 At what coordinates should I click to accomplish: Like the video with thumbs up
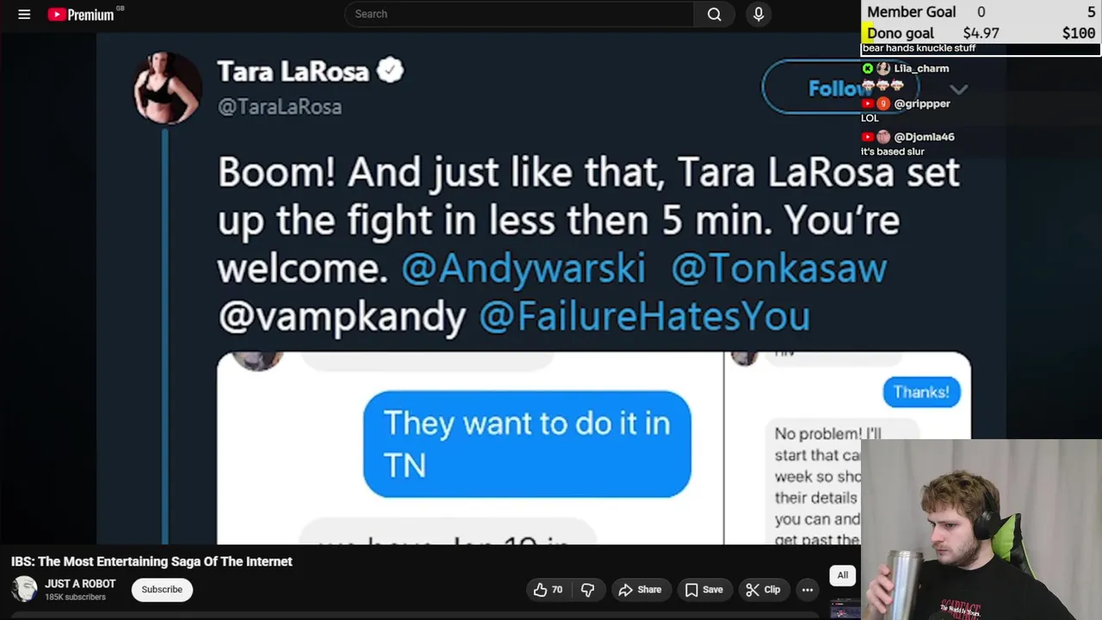point(548,590)
